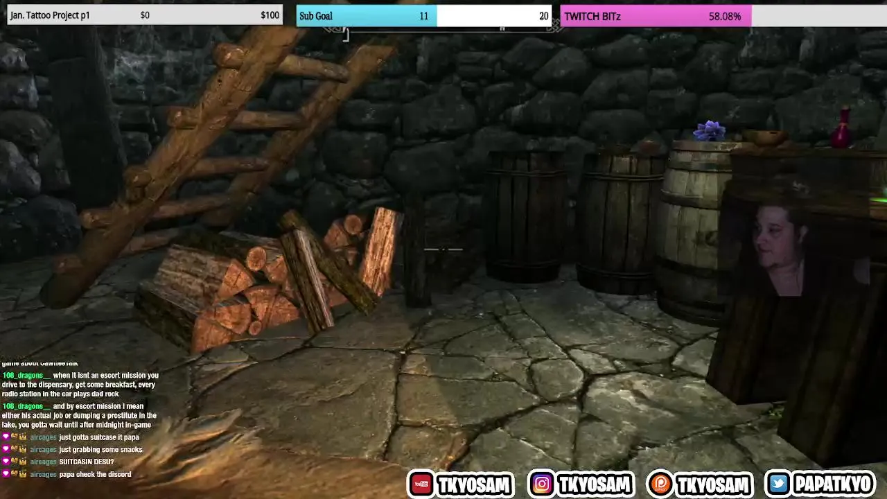Click middle badge beside 'papa check the discord'

(14, 474)
